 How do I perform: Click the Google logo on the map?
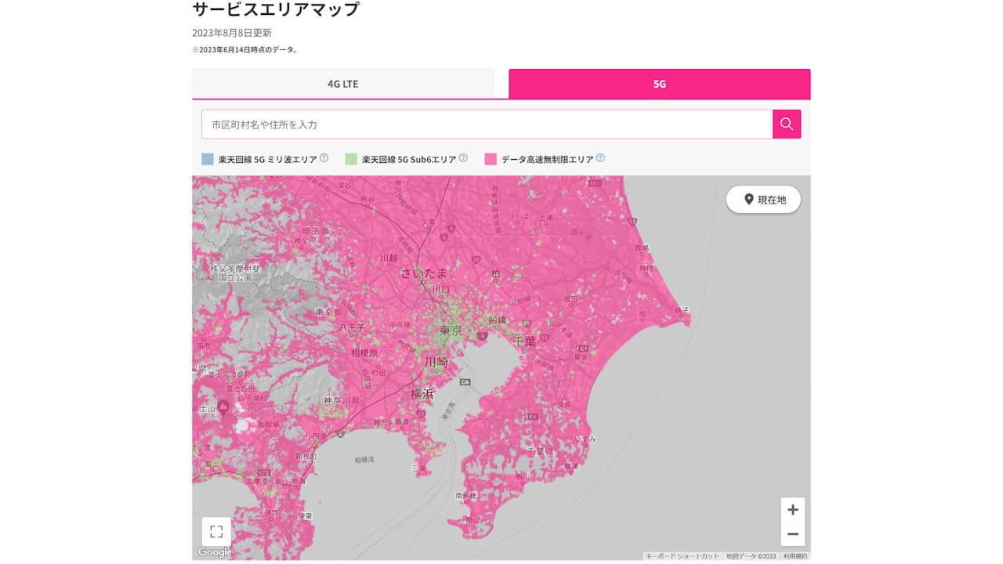[214, 551]
